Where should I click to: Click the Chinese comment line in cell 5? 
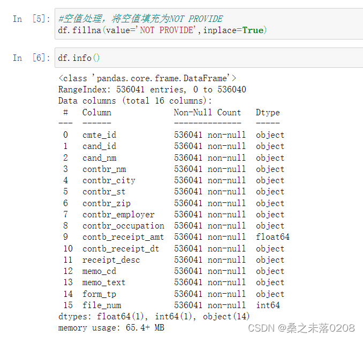point(140,19)
